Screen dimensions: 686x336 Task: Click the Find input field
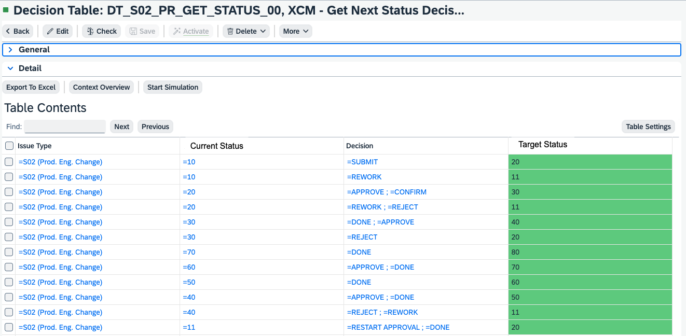65,127
